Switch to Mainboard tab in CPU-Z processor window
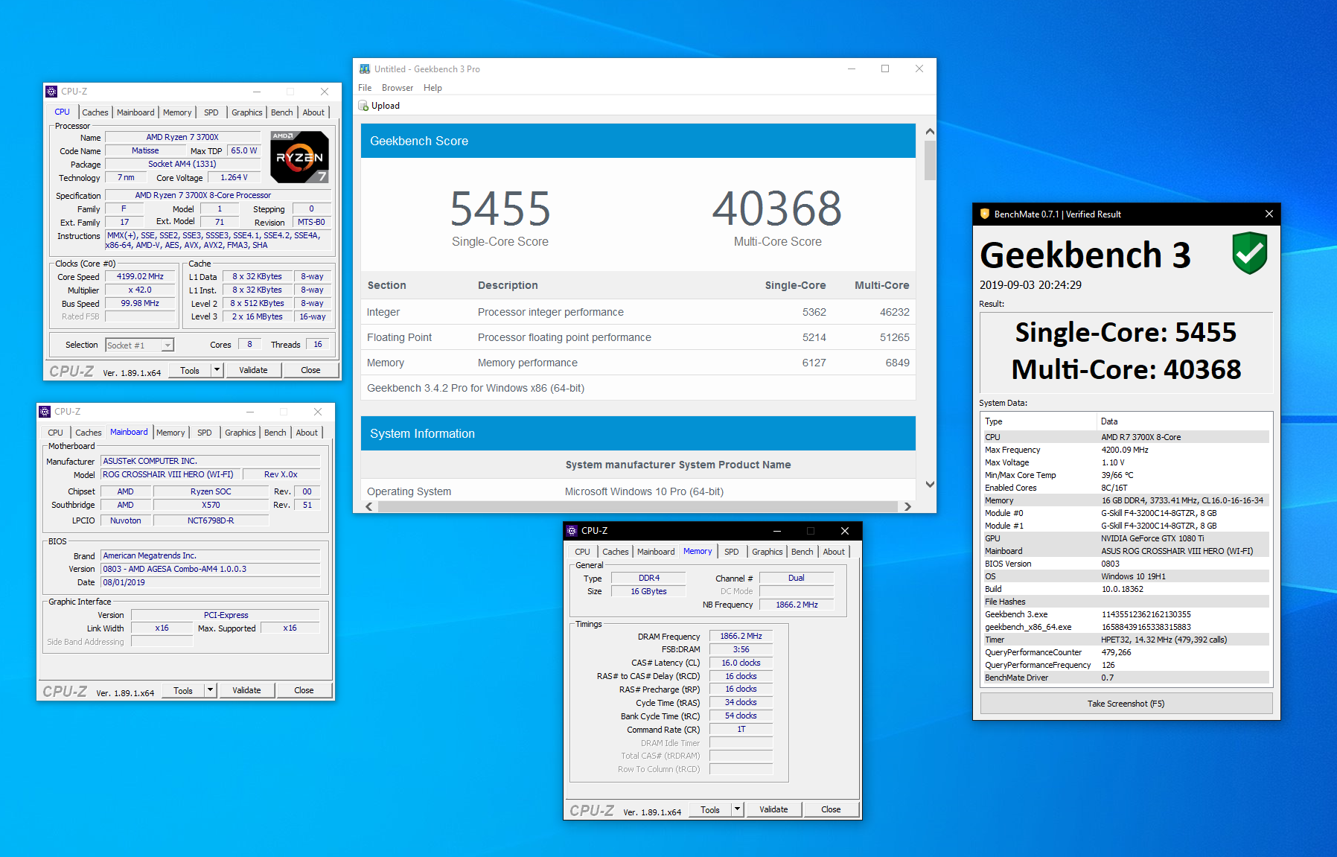Viewport: 1337px width, 857px height. (x=135, y=112)
